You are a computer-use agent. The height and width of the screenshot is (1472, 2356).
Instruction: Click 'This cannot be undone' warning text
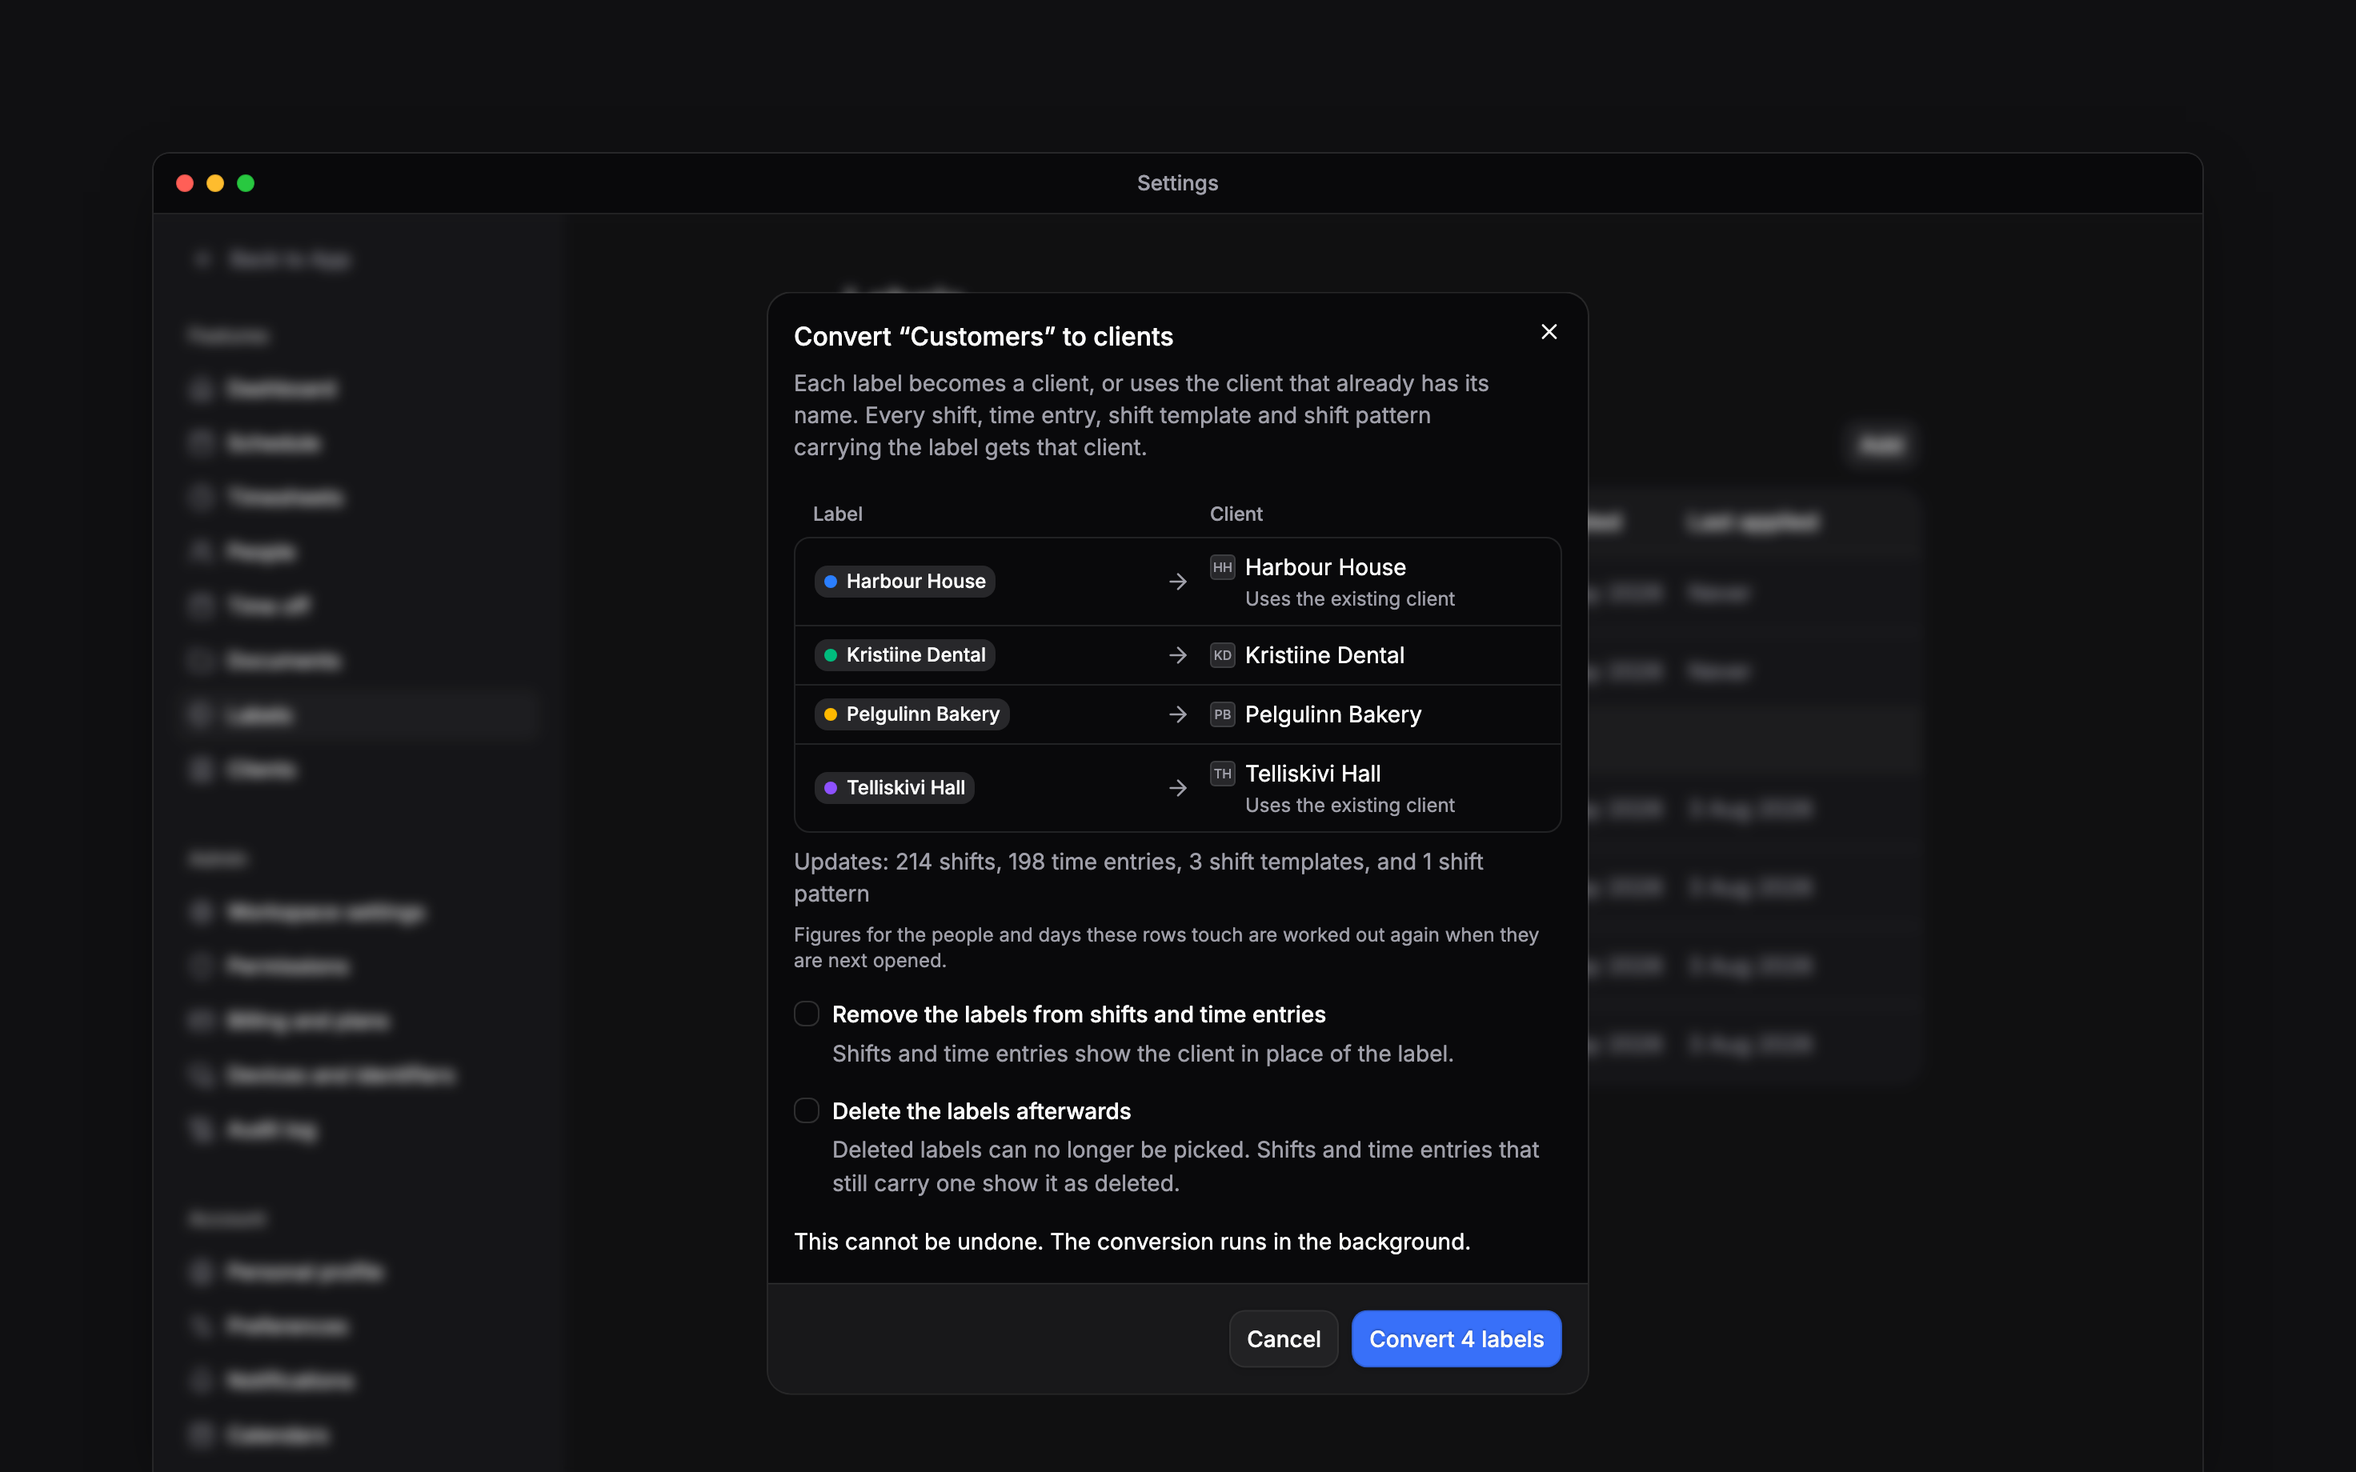[x=1132, y=1242]
